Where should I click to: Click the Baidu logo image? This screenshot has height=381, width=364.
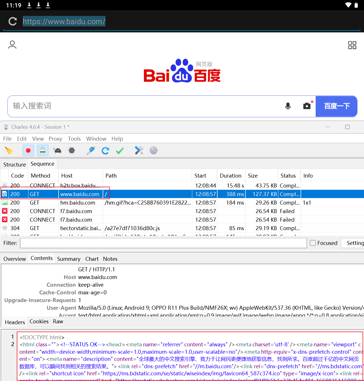pos(182,71)
